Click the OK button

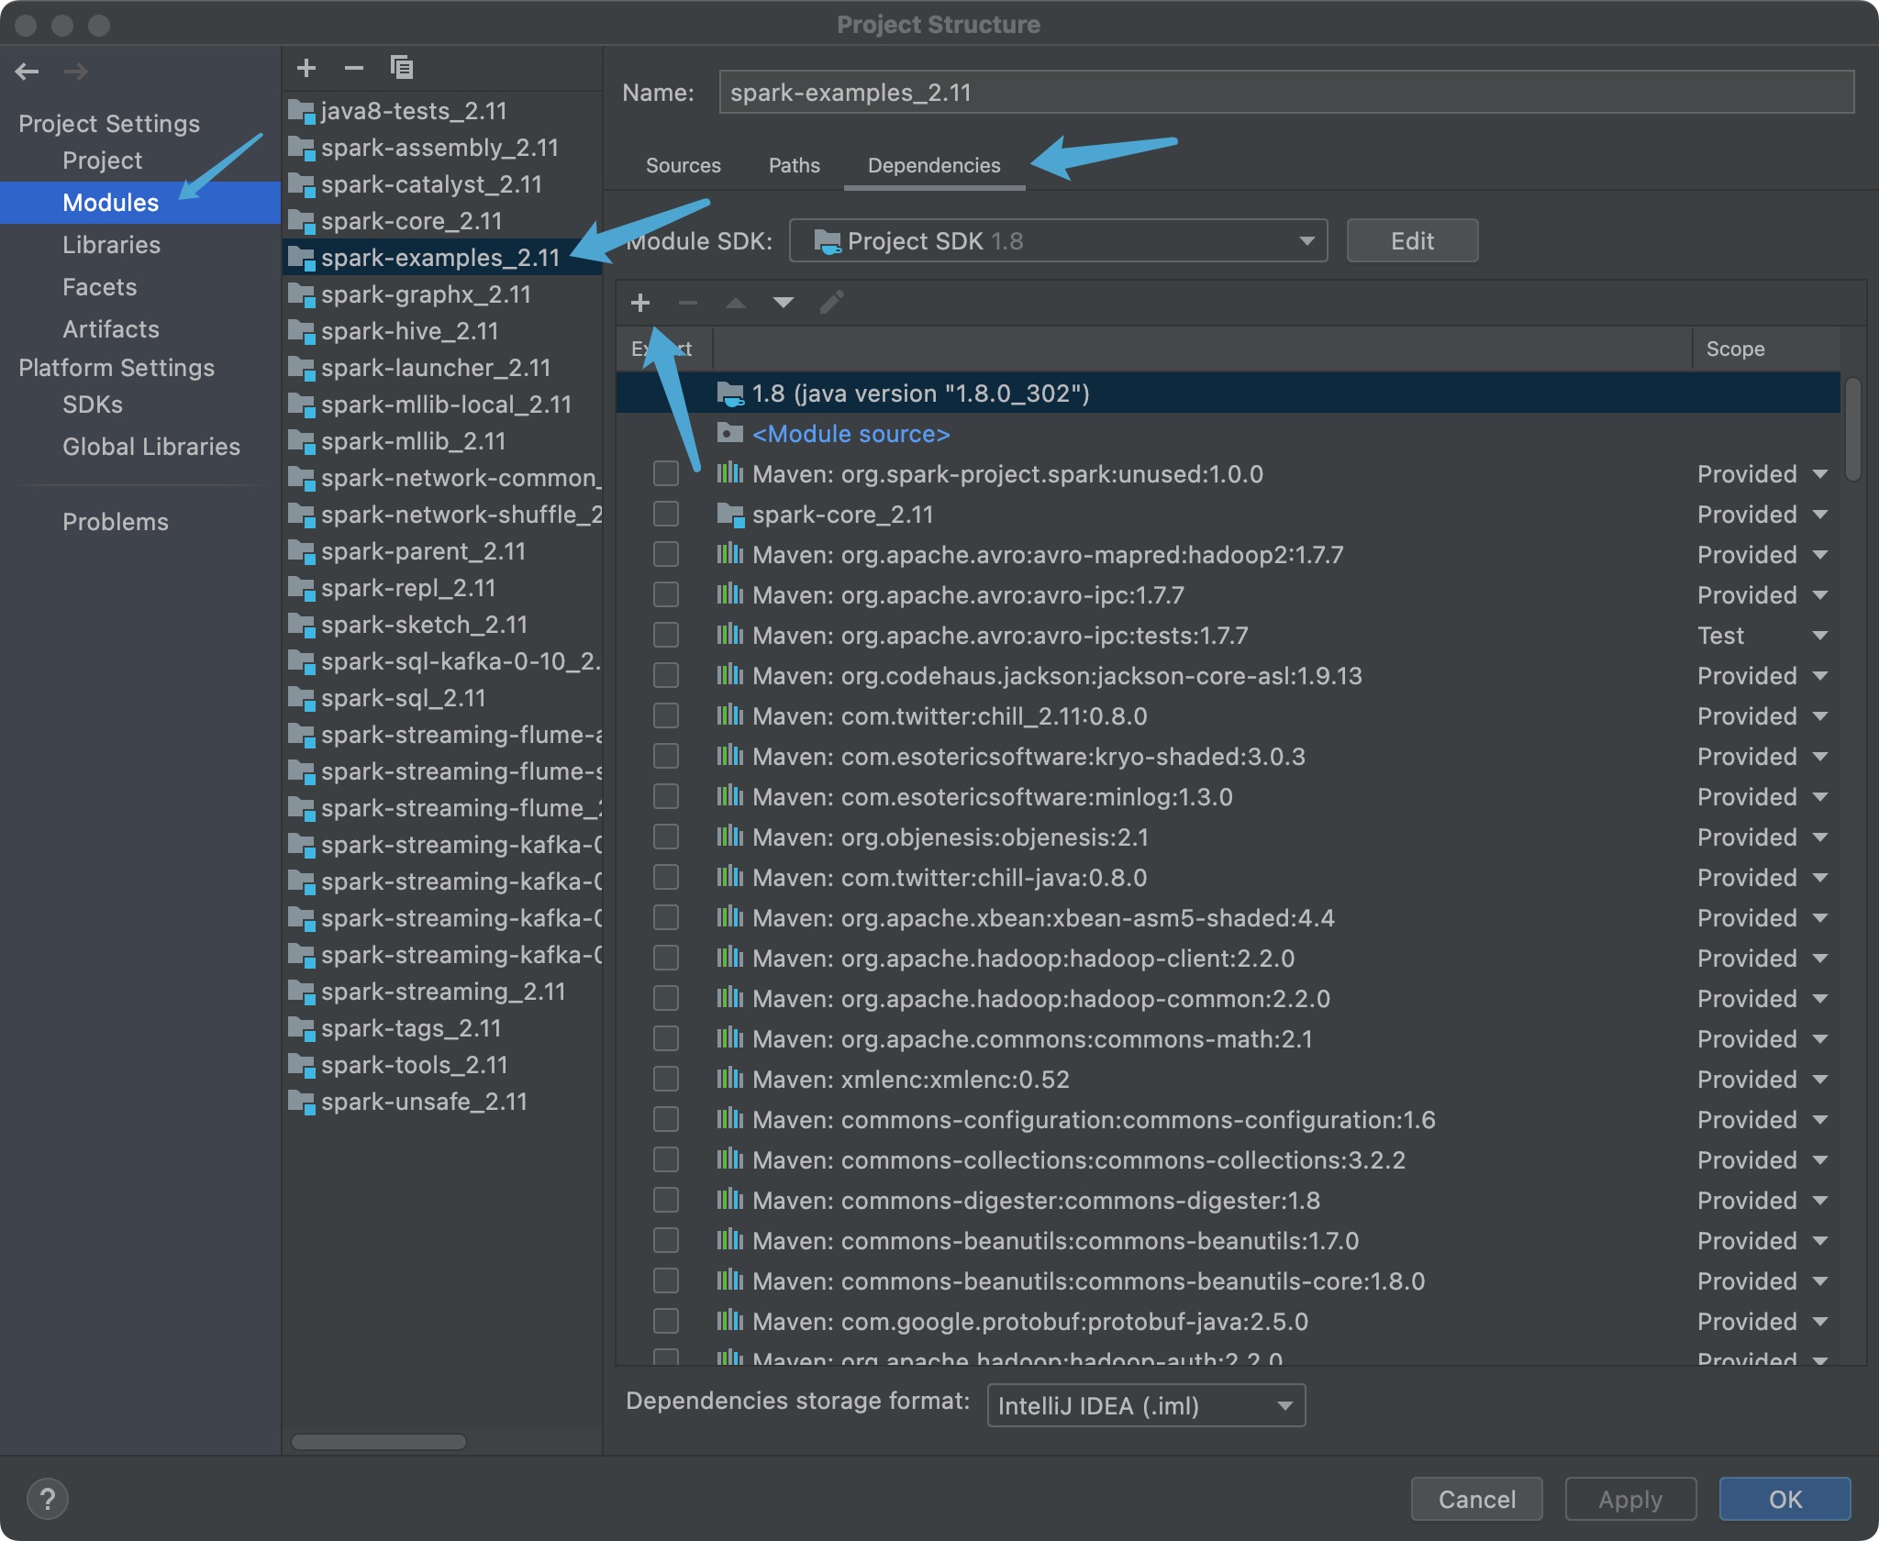click(x=1784, y=1499)
